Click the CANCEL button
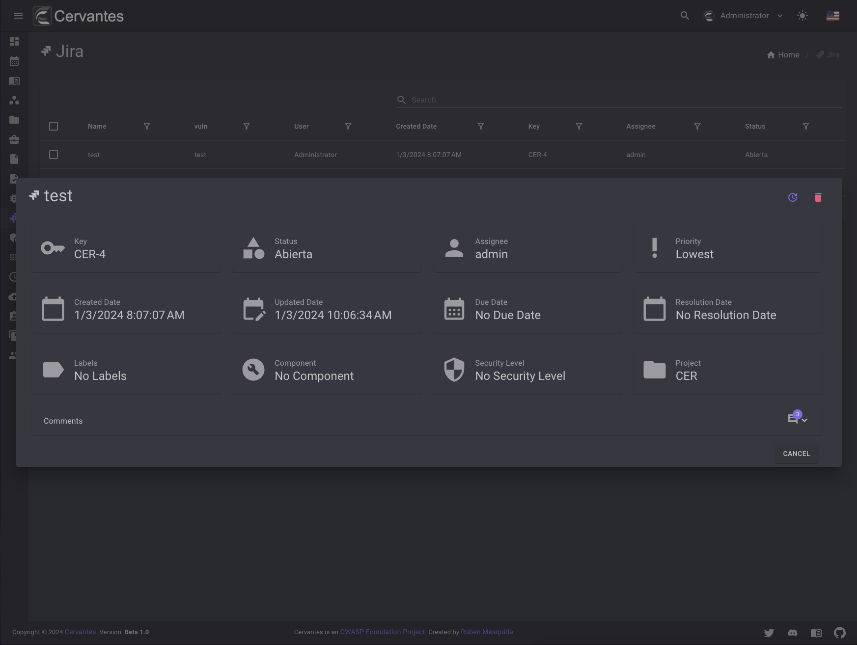857x645 pixels. point(797,454)
